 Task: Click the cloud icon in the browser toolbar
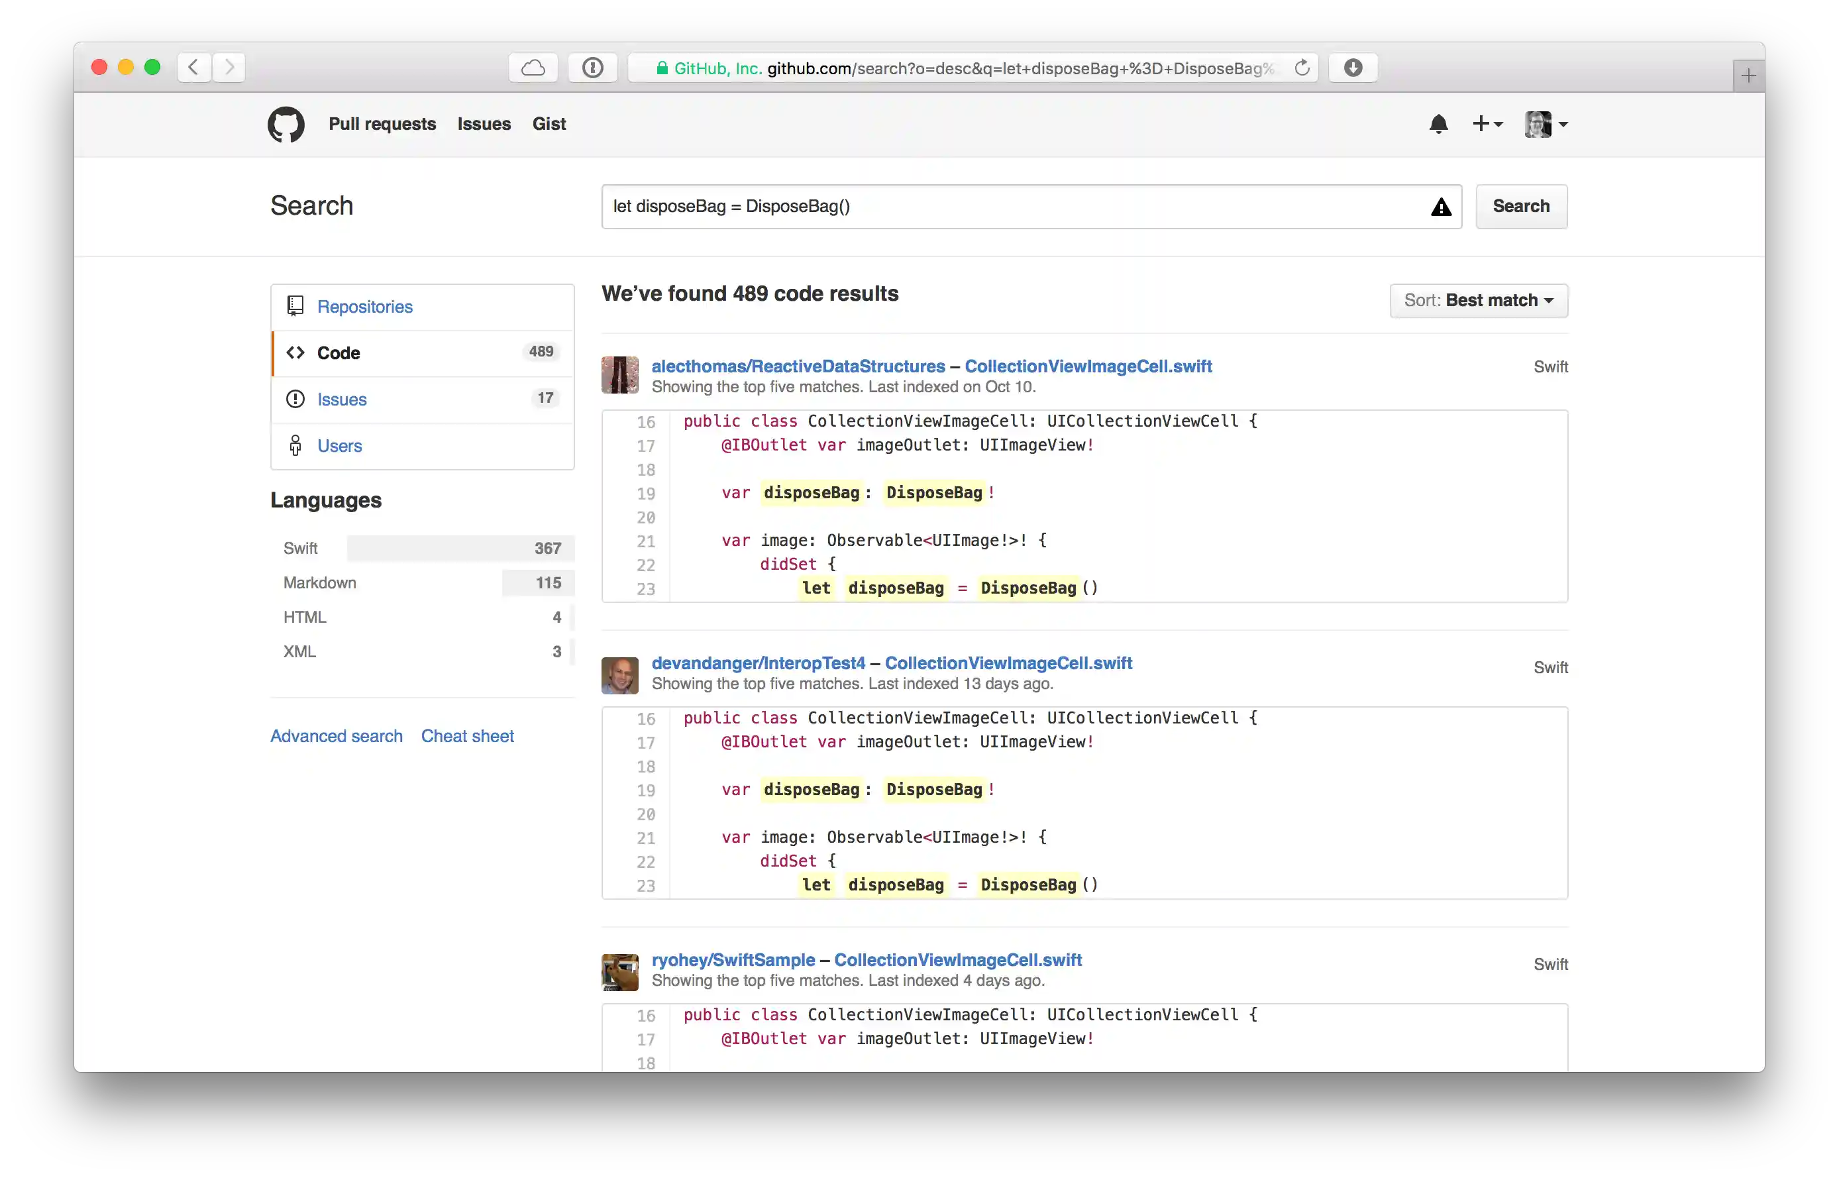533,68
